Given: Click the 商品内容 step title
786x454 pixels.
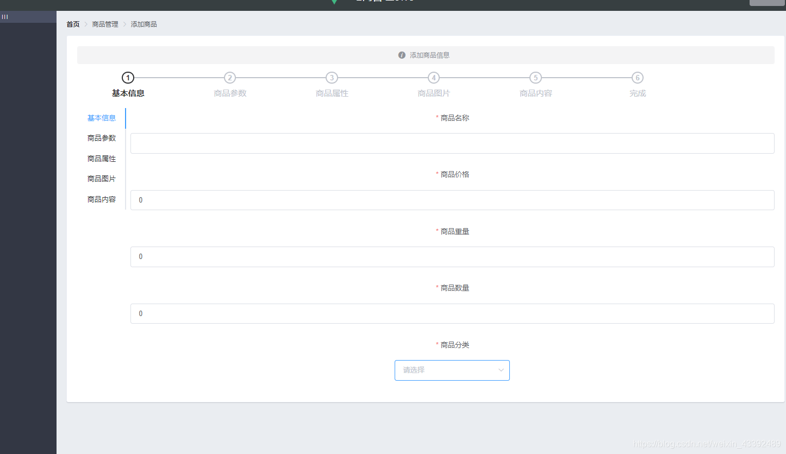Looking at the screenshot, I should (536, 93).
